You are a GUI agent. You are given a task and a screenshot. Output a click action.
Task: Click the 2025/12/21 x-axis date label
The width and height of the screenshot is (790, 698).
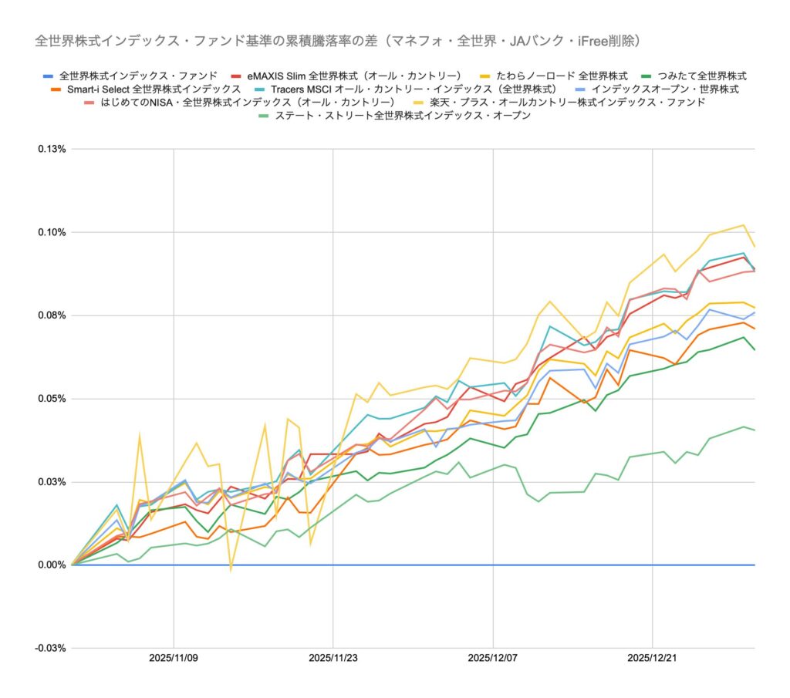[x=653, y=659]
